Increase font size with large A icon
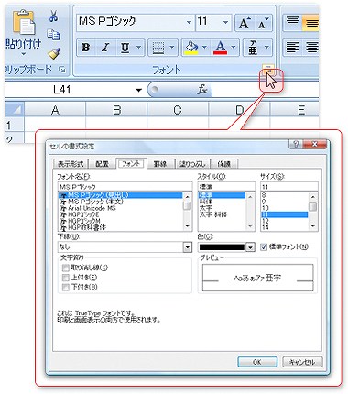Screen dimensions: 348x394 click(245, 23)
